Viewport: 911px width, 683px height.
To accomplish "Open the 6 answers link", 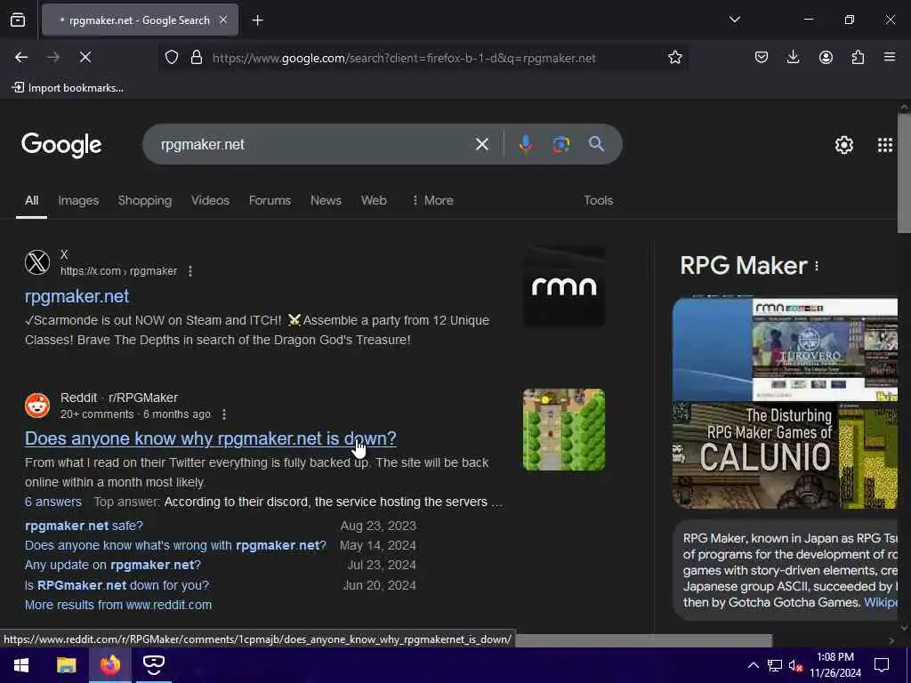I will pos(52,502).
